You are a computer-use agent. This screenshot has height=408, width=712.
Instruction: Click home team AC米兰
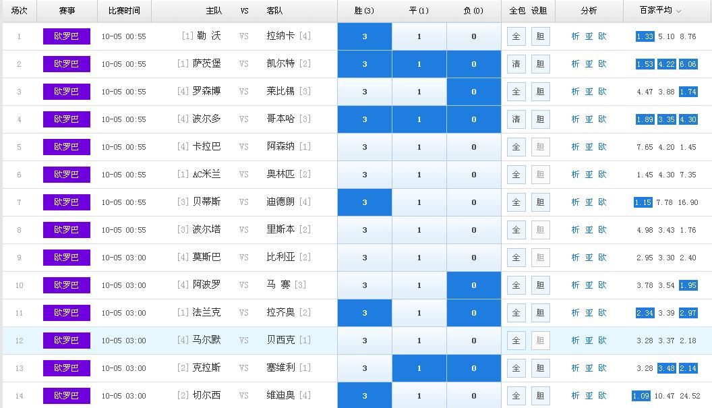click(206, 174)
